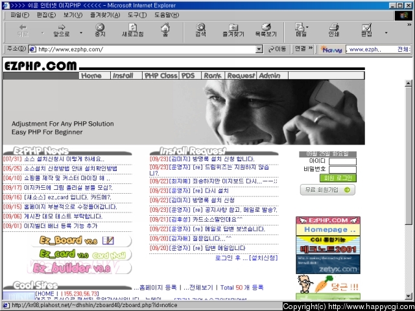Open the 보기(V) menu

click(73, 15)
